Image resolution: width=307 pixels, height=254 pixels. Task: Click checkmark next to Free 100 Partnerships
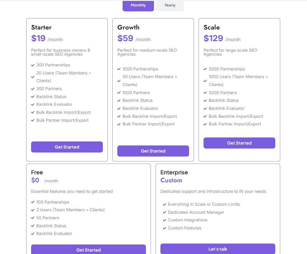(33, 202)
